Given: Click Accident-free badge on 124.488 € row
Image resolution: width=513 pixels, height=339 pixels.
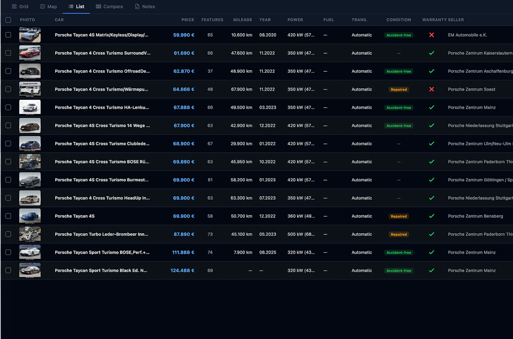Looking at the screenshot, I should (x=399, y=271).
